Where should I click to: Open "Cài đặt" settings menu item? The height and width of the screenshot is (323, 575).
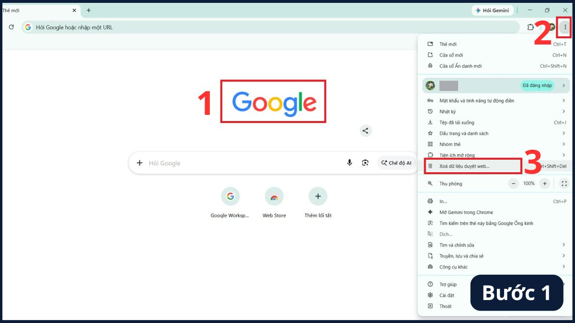click(447, 295)
